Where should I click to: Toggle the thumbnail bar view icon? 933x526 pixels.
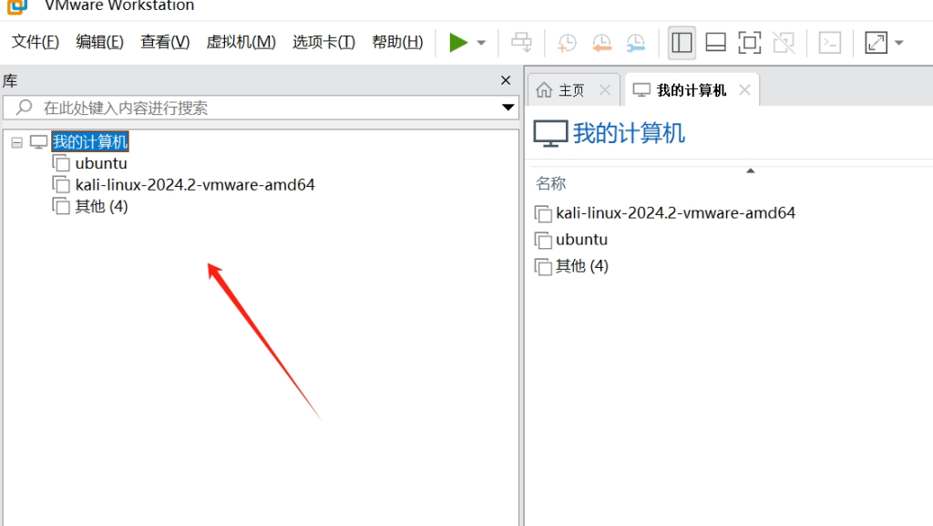715,42
